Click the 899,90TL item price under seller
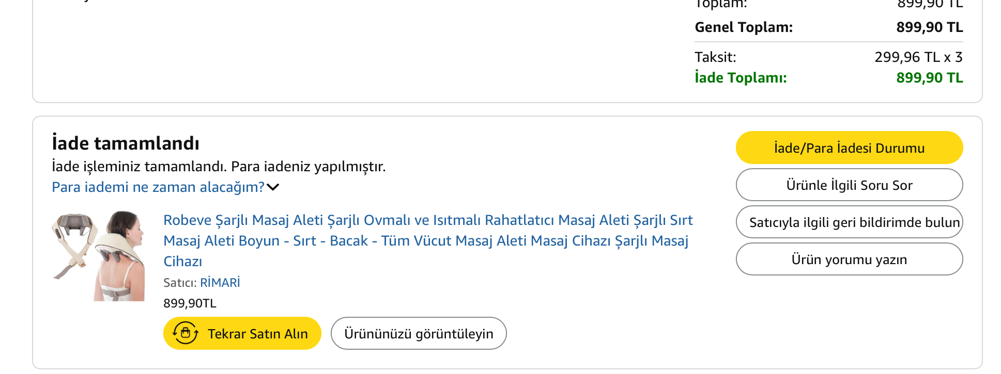This screenshot has width=1001, height=374. [x=190, y=303]
